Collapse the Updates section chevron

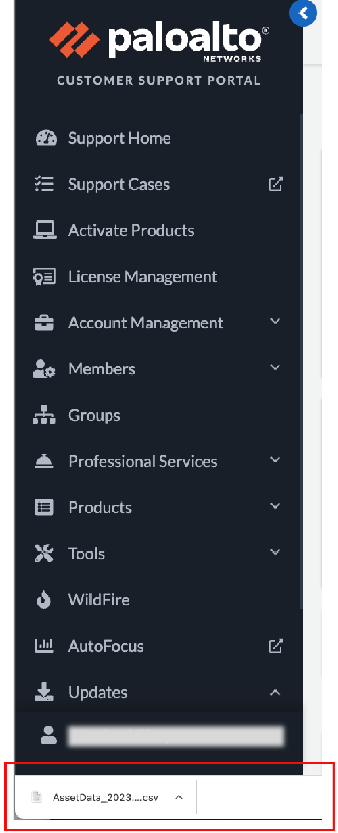coord(275,693)
